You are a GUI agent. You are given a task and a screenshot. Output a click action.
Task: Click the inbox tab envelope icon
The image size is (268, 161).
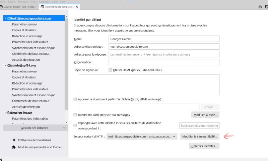[1, 7]
